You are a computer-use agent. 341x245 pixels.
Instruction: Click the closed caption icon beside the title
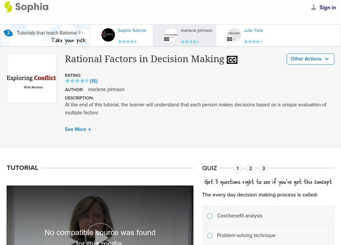pyautogui.click(x=232, y=60)
